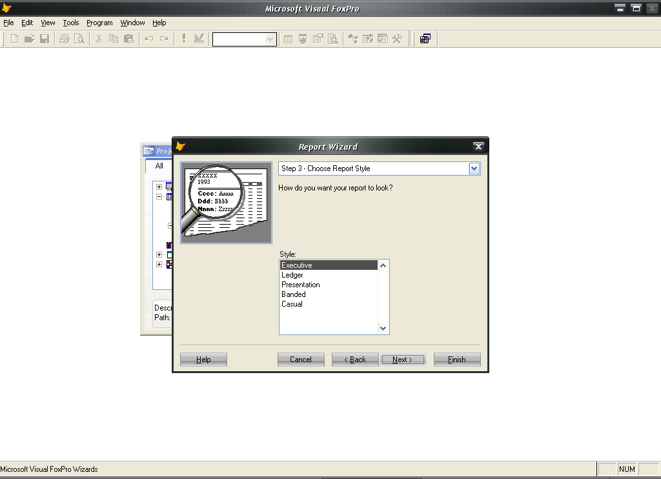This screenshot has width=661, height=479.
Task: Open the Edit menu
Action: (27, 23)
